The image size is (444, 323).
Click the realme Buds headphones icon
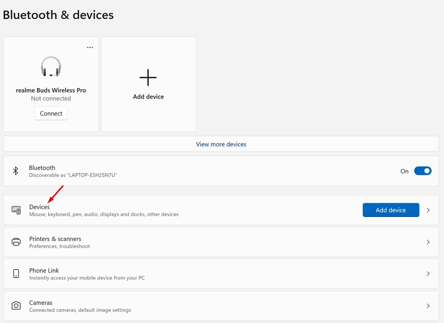tap(51, 67)
